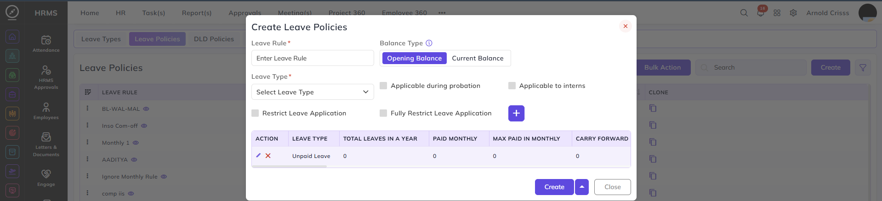
Task: Click the purple plus add button
Action: [x=516, y=113]
